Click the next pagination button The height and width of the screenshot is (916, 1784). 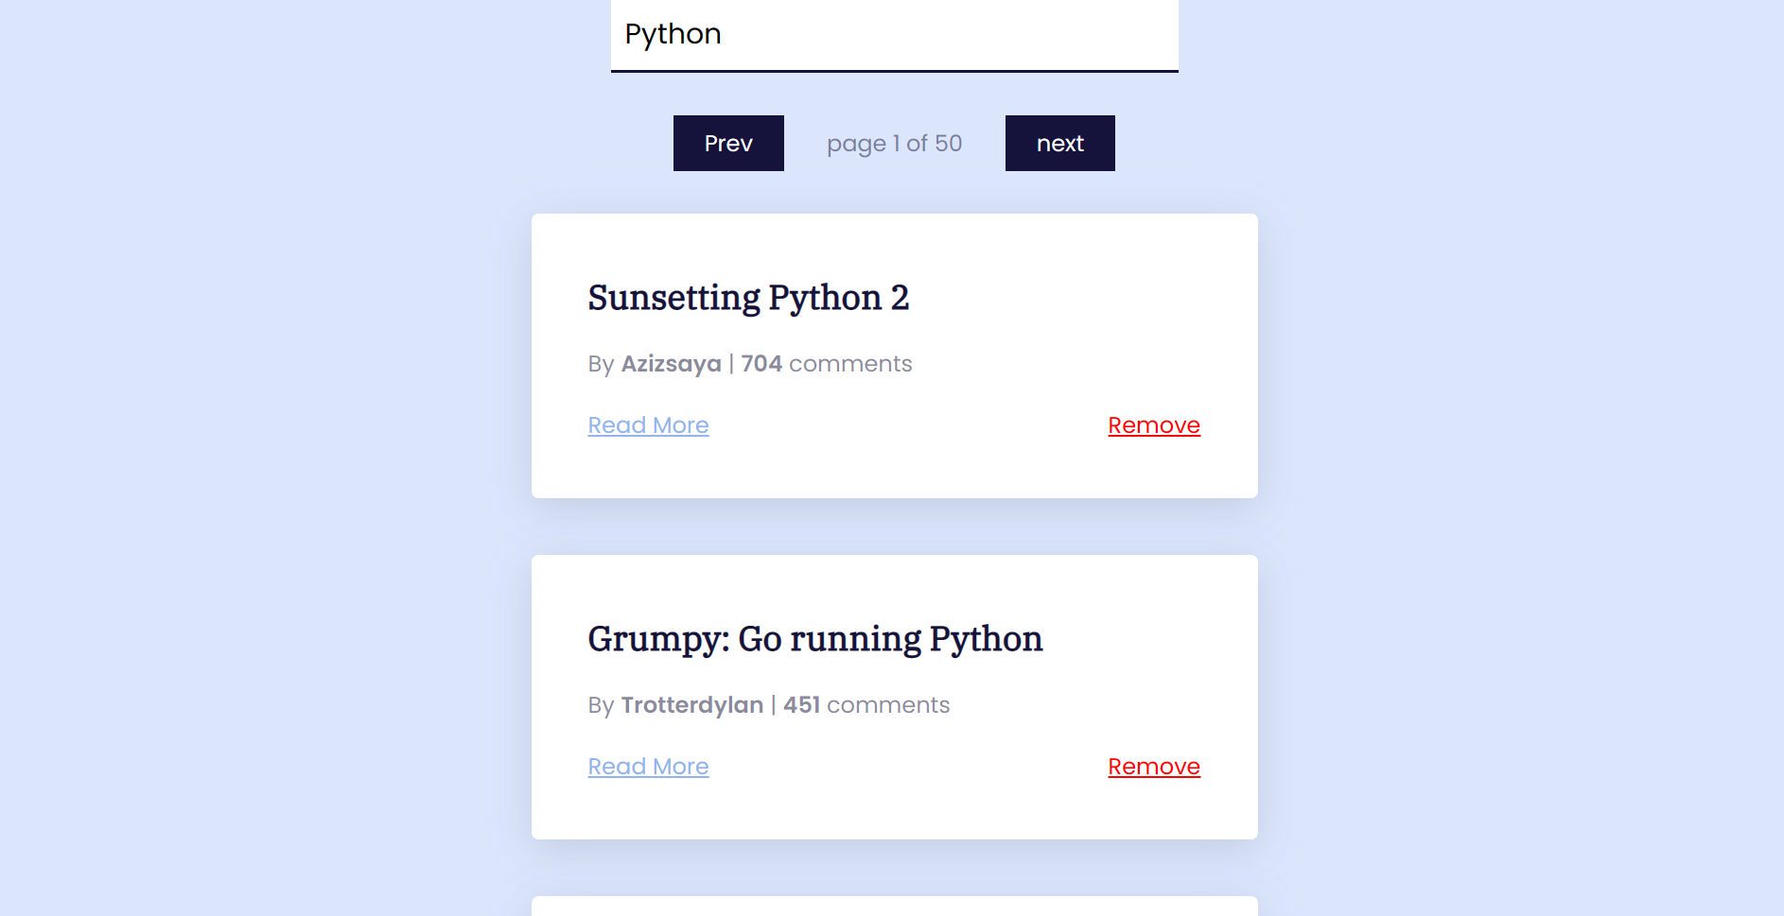point(1059,143)
